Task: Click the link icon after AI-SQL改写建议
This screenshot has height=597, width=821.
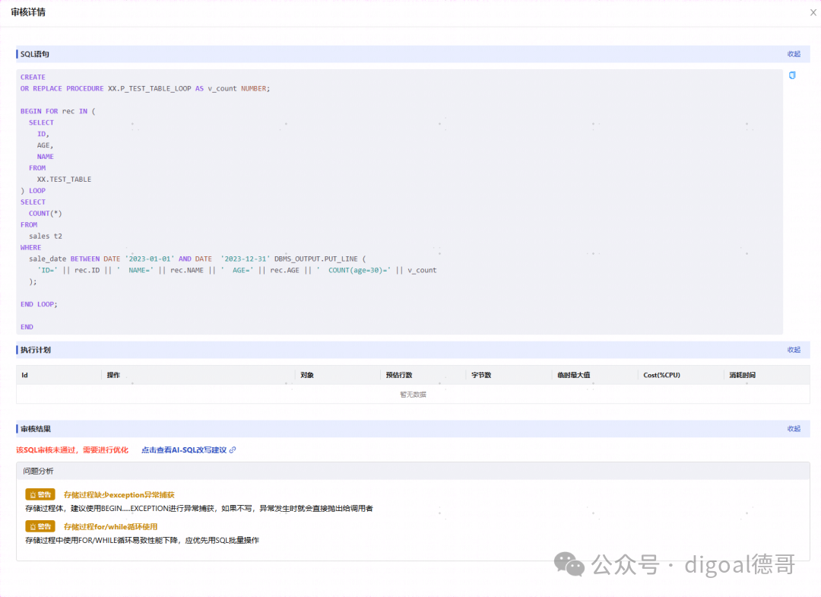Action: click(233, 450)
